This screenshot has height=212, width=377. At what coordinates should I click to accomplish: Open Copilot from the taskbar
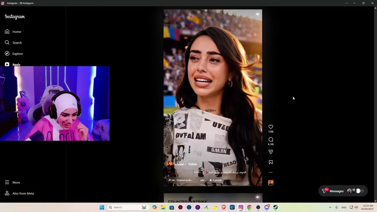[x=155, y=207]
